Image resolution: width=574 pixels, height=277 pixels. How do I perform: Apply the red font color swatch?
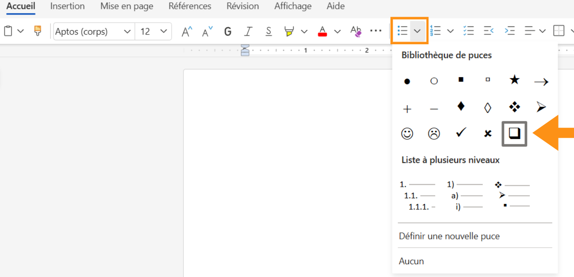322,31
